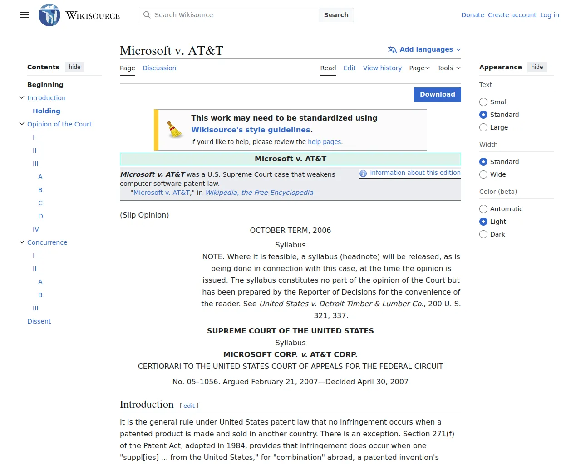Click the Wikisource wordmark text
The height and width of the screenshot is (464, 581).
click(93, 15)
